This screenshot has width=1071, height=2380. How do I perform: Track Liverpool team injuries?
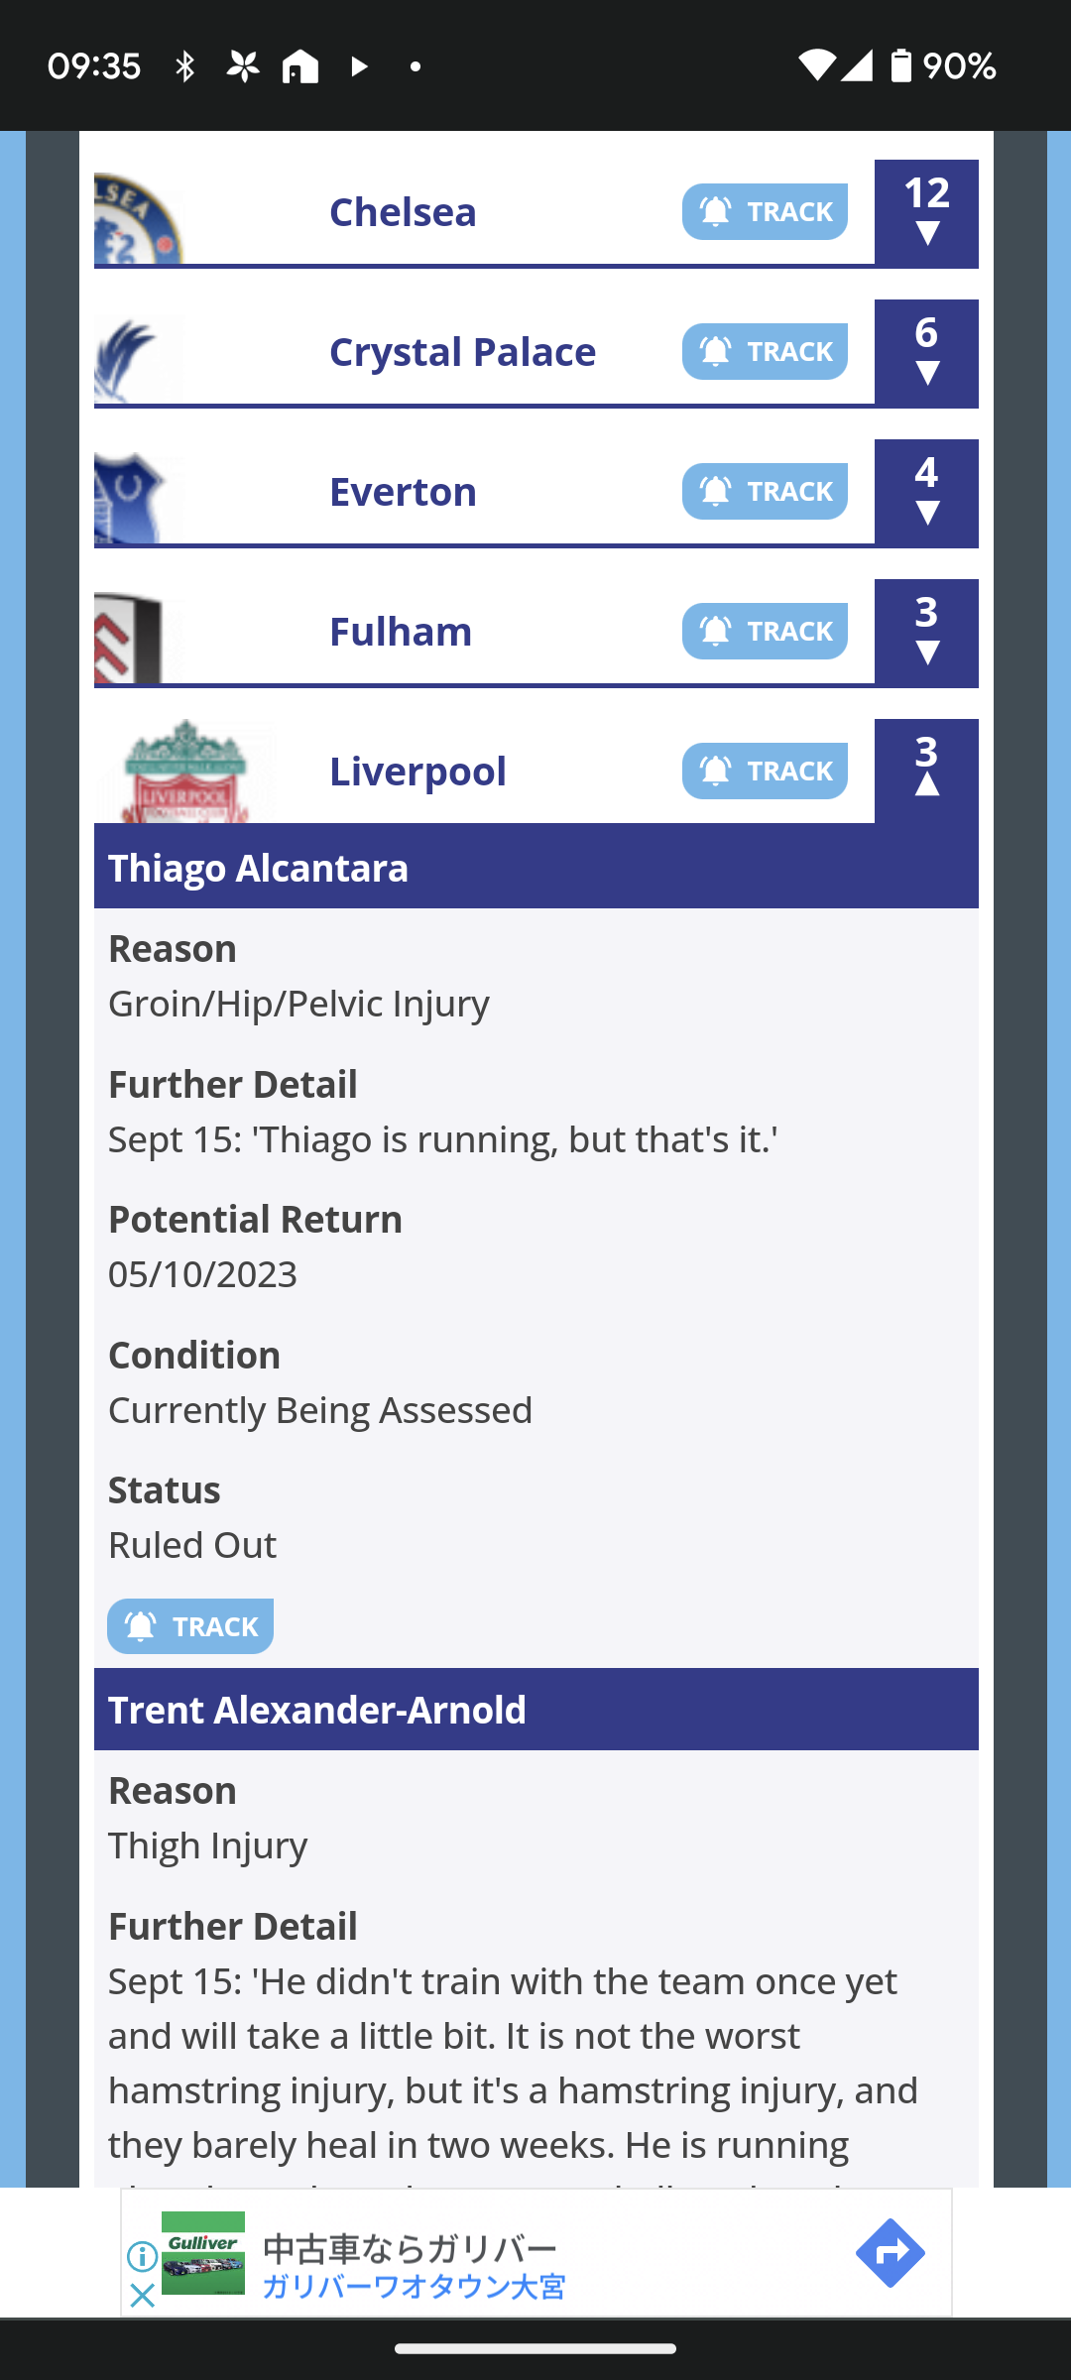pos(765,771)
